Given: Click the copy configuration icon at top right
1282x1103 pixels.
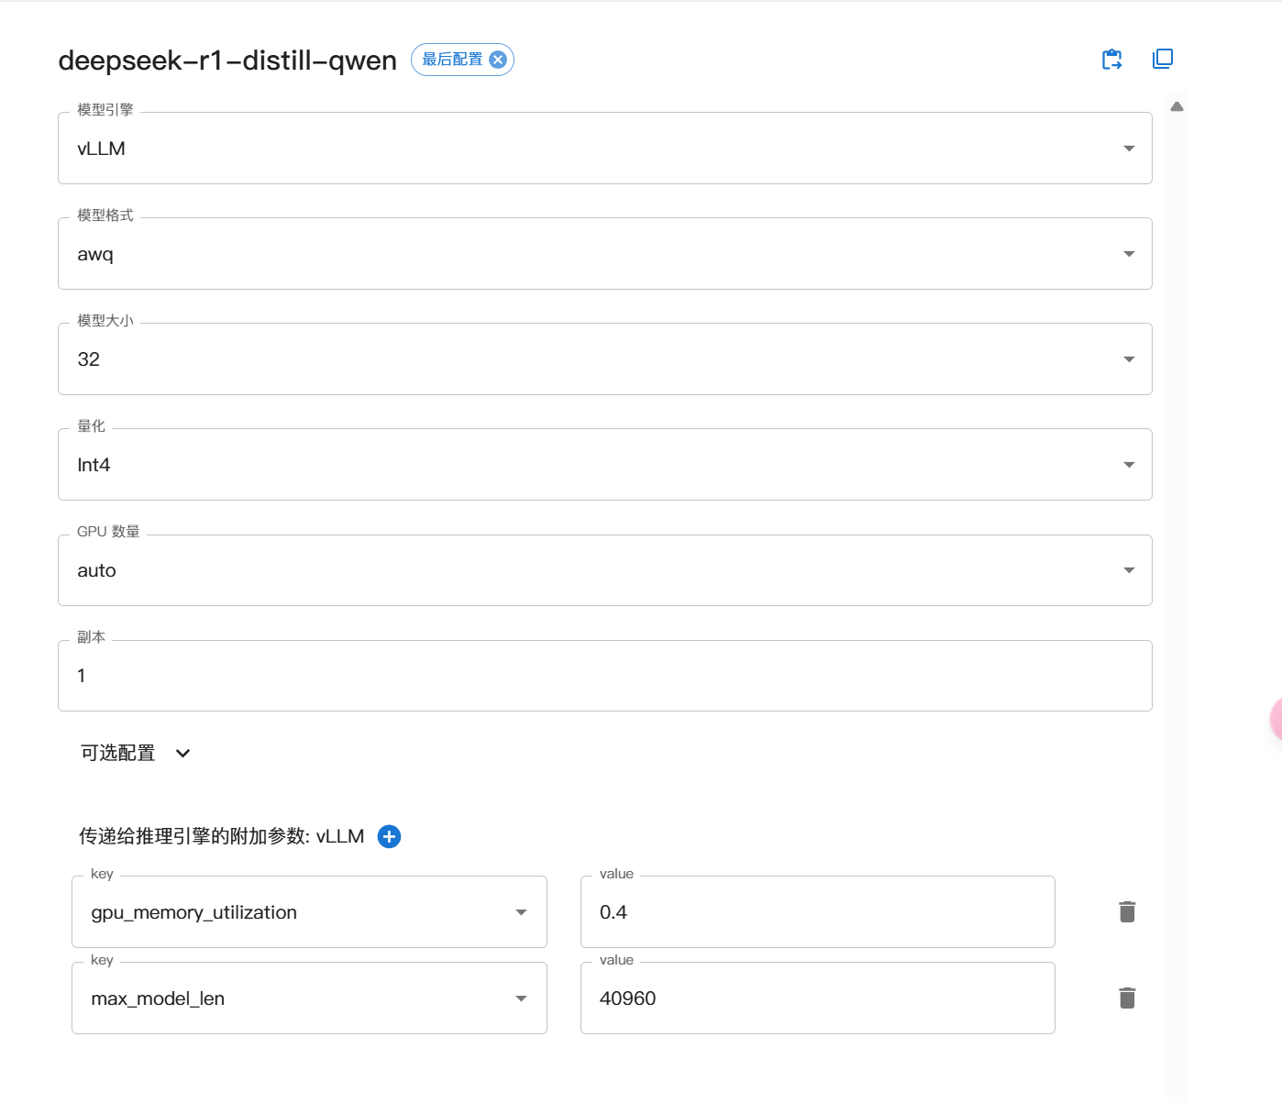Looking at the screenshot, I should 1162,60.
